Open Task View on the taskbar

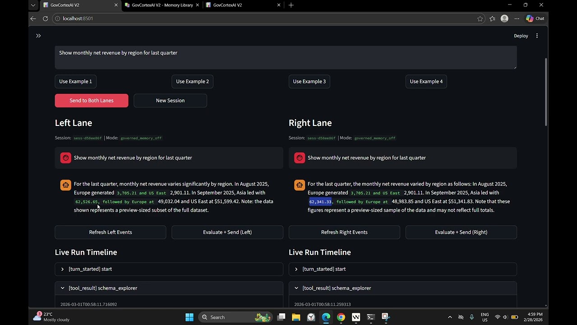pyautogui.click(x=281, y=317)
